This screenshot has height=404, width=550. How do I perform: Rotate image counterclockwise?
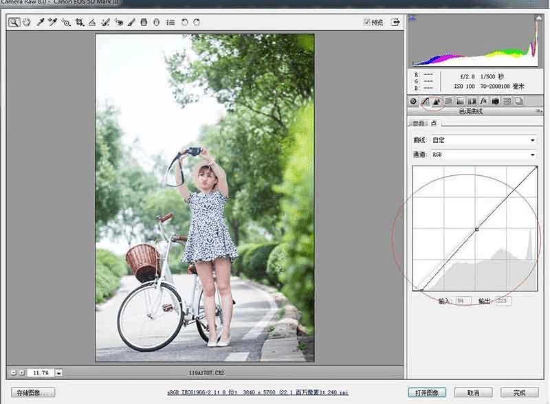[184, 22]
